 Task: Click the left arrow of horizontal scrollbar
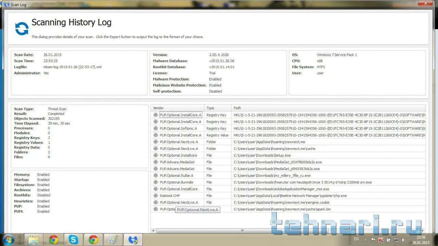[x=153, y=231]
